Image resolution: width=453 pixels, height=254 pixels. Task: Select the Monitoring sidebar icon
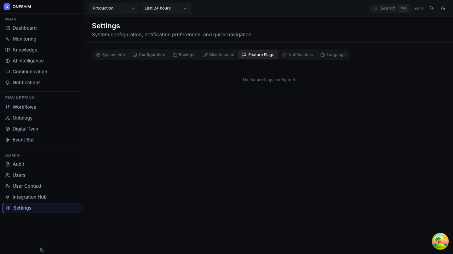(x=7, y=39)
